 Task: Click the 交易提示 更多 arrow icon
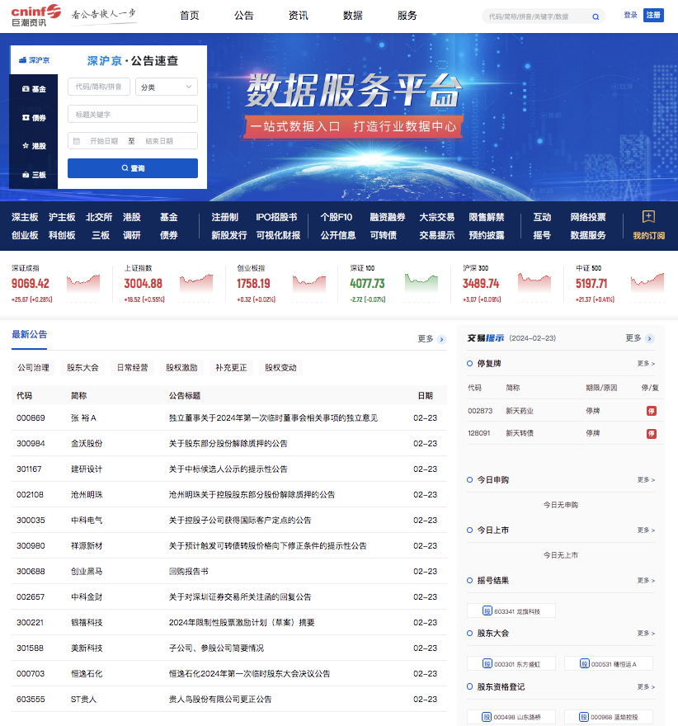(x=649, y=338)
